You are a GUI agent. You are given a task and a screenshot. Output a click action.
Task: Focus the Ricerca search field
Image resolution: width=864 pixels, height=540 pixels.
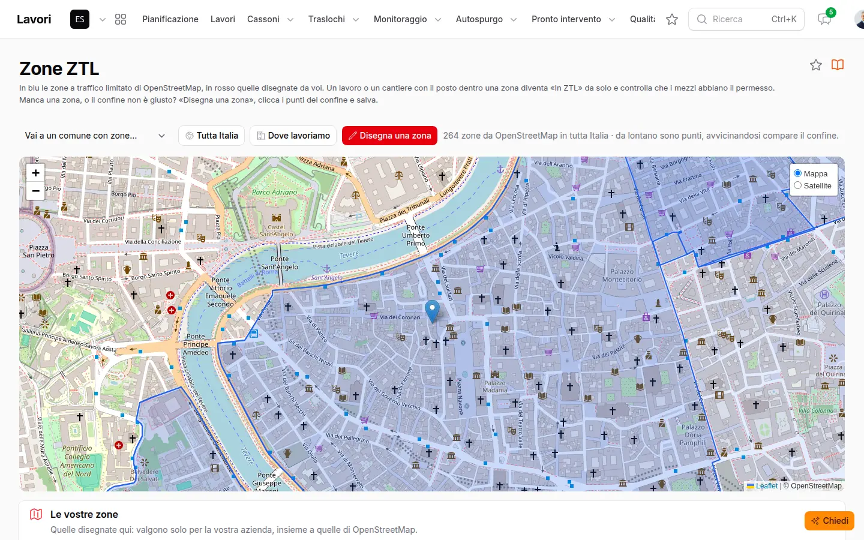click(746, 19)
